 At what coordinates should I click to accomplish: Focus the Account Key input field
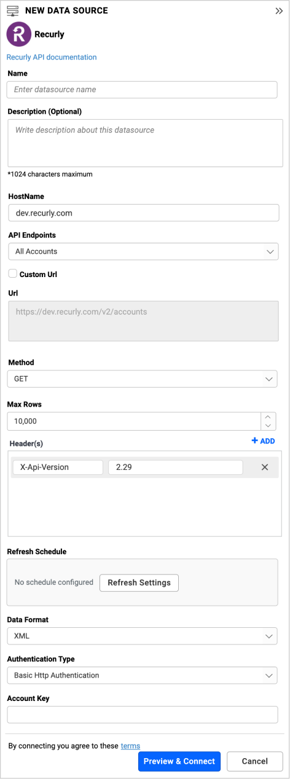point(142,714)
